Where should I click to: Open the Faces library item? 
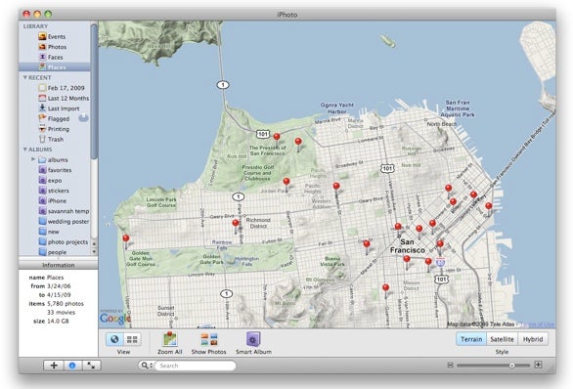tap(51, 57)
